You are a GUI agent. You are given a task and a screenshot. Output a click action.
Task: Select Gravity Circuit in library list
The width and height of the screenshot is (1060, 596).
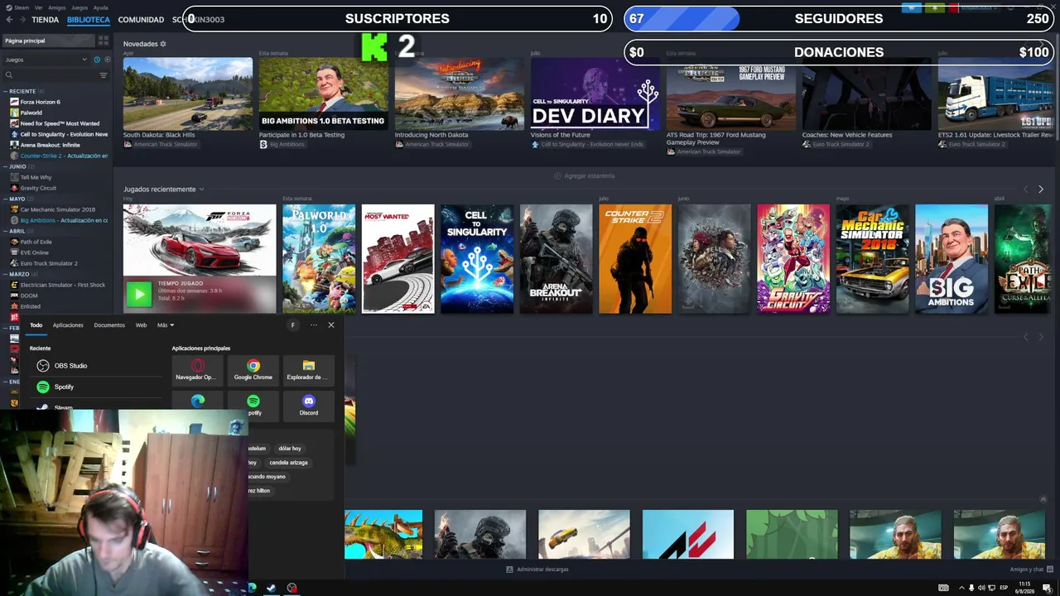[38, 188]
